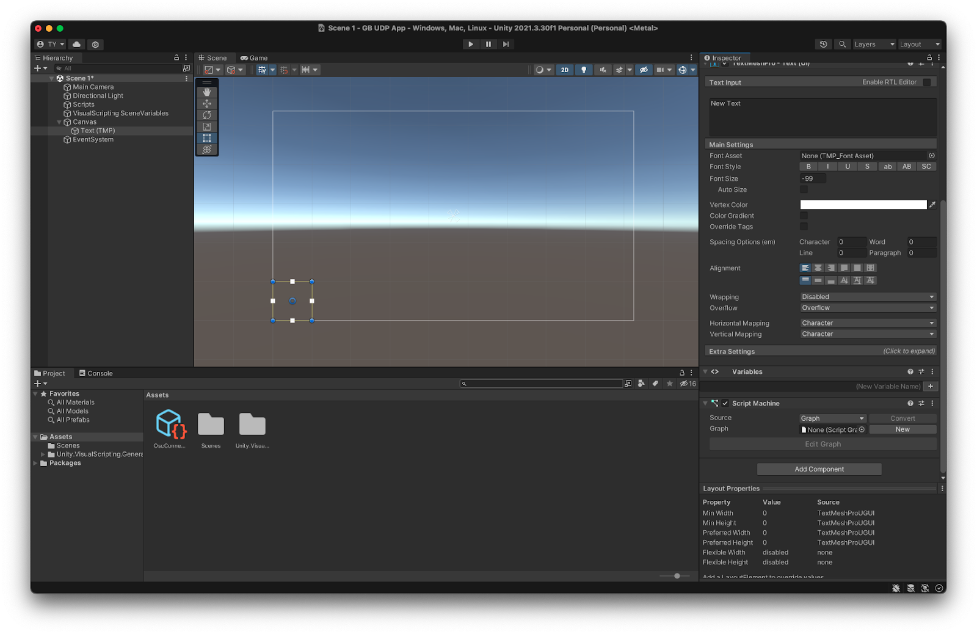Open Horizontal Mapping dropdown
The height and width of the screenshot is (634, 977).
pos(868,323)
